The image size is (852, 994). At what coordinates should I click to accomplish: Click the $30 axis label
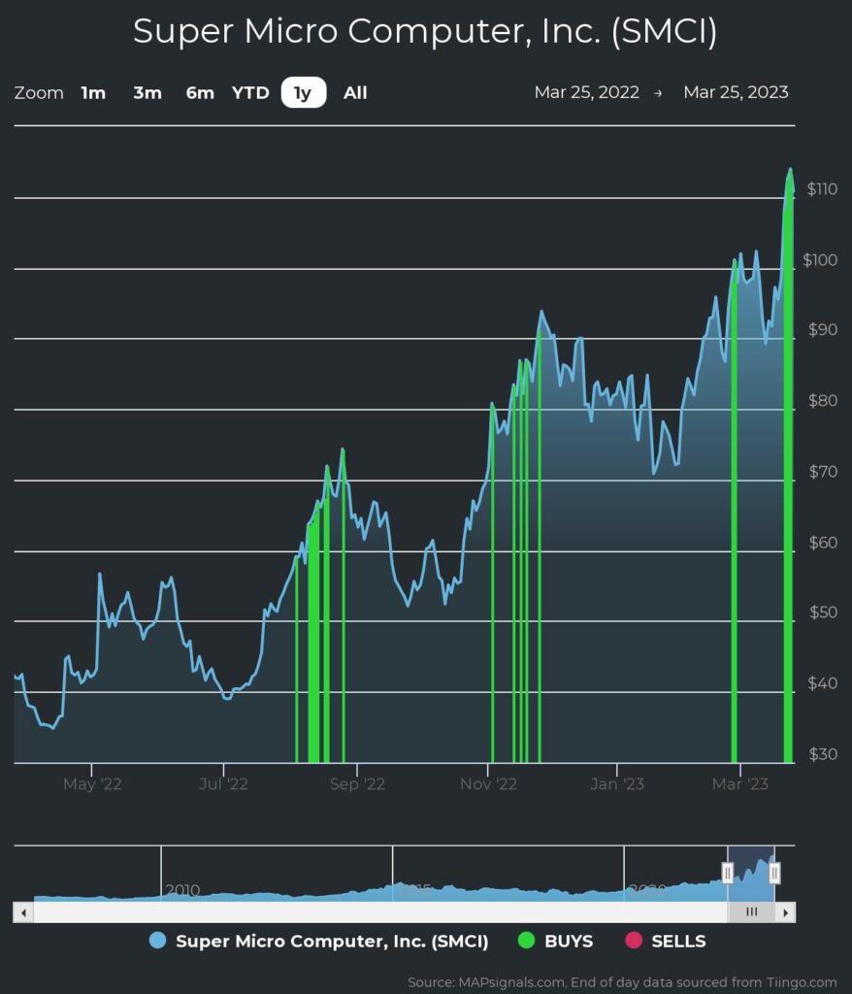[823, 754]
